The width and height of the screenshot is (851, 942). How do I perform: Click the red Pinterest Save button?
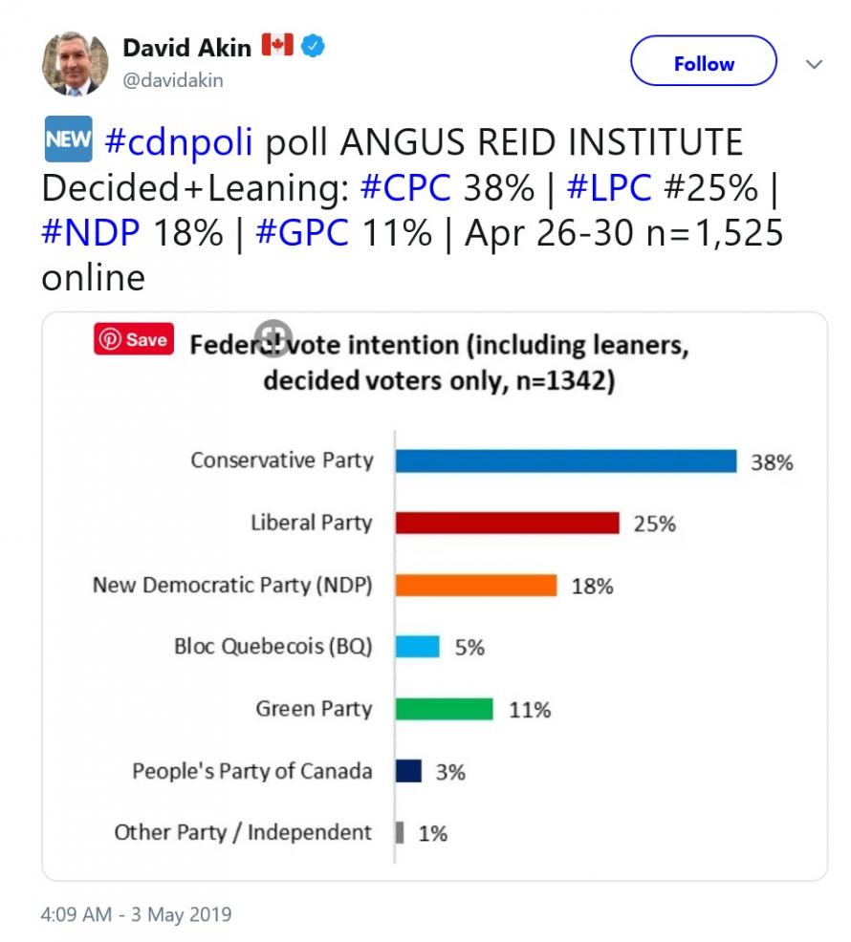pyautogui.click(x=134, y=340)
